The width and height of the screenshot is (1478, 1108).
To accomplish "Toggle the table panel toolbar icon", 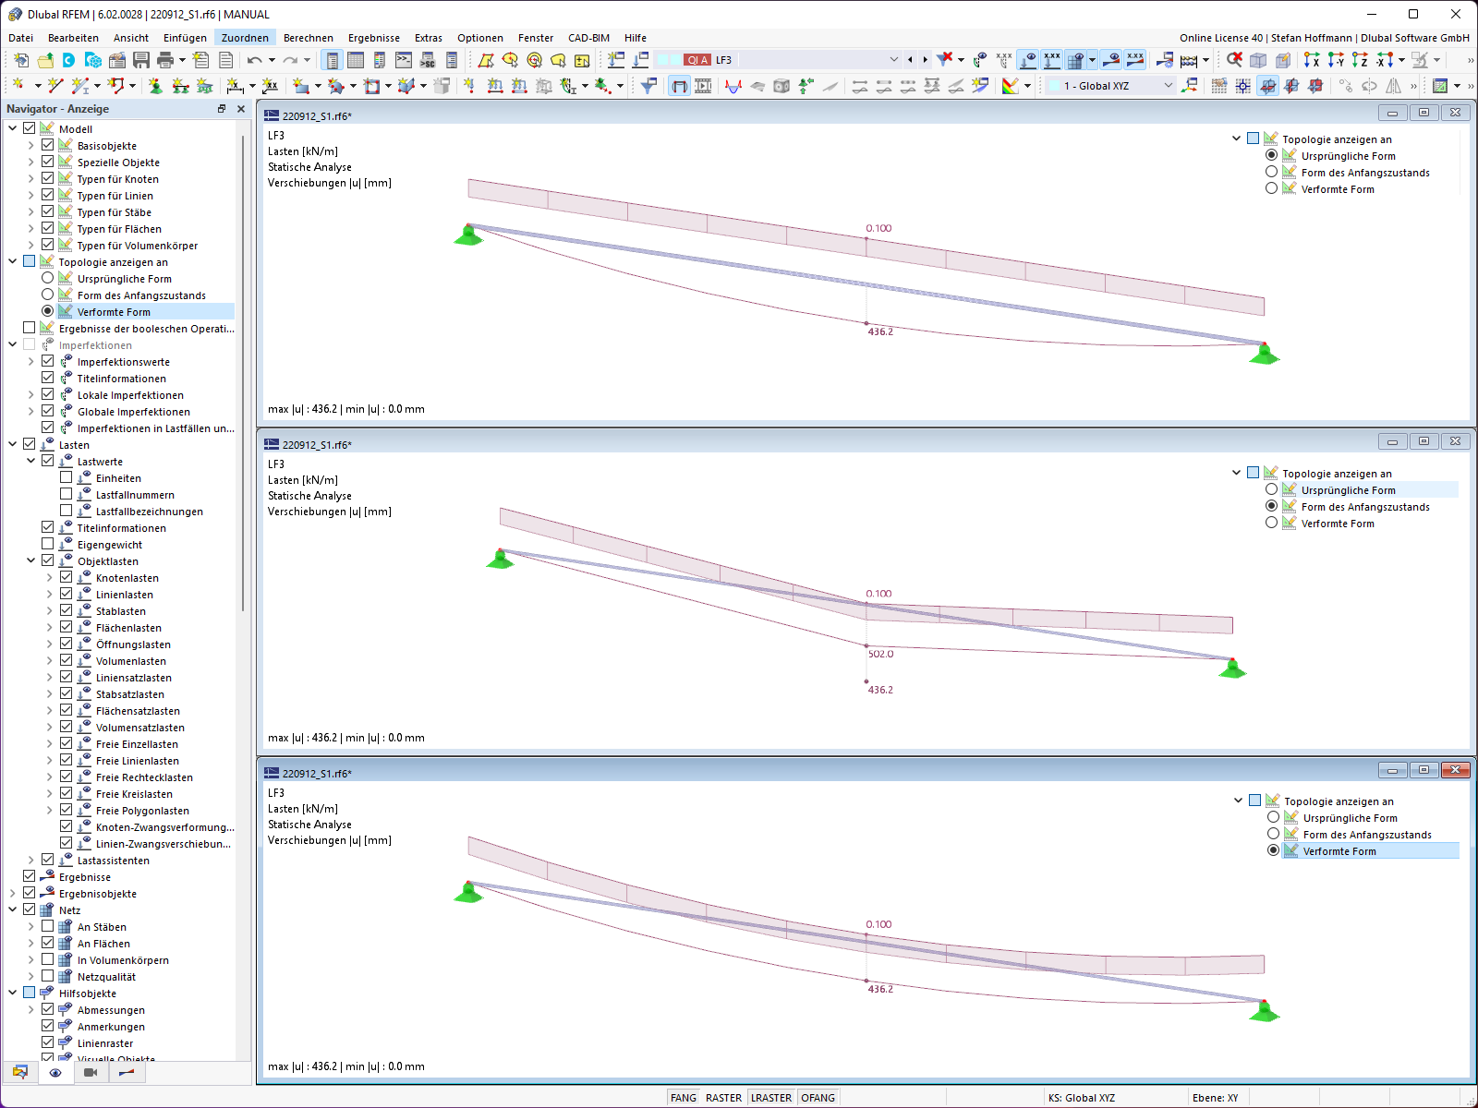I will click(356, 60).
